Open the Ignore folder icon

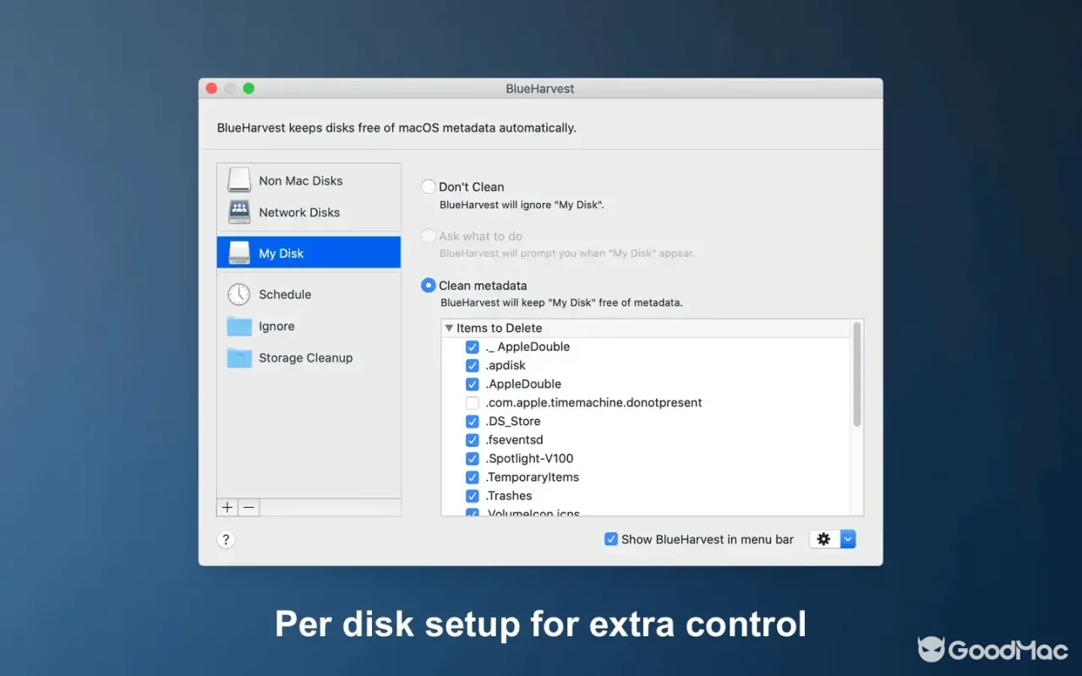click(x=239, y=326)
